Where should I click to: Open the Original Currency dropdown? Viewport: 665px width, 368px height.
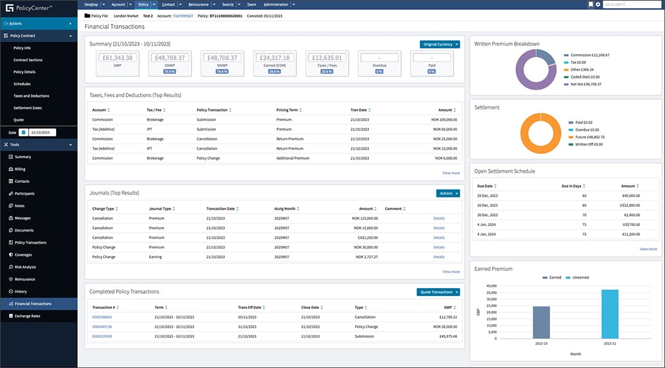point(440,44)
